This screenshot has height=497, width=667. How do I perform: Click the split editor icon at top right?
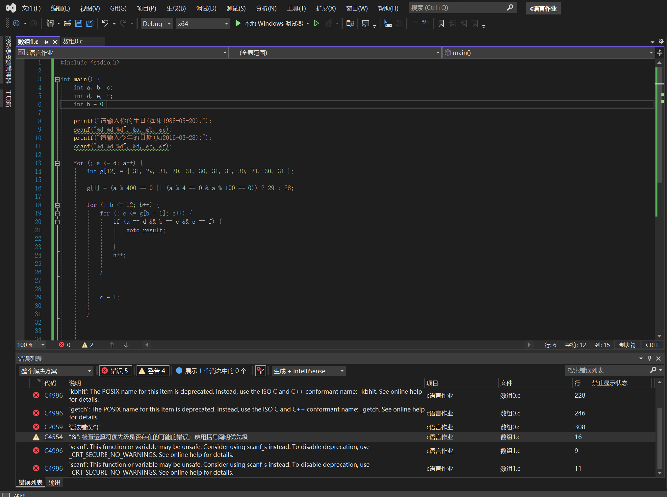pos(660,53)
